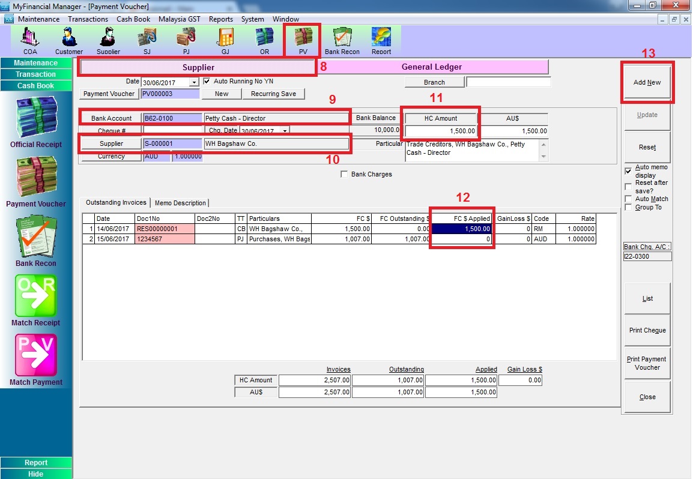Select the General Ledger header tab
Viewport: 693px width, 479px height.
point(432,67)
